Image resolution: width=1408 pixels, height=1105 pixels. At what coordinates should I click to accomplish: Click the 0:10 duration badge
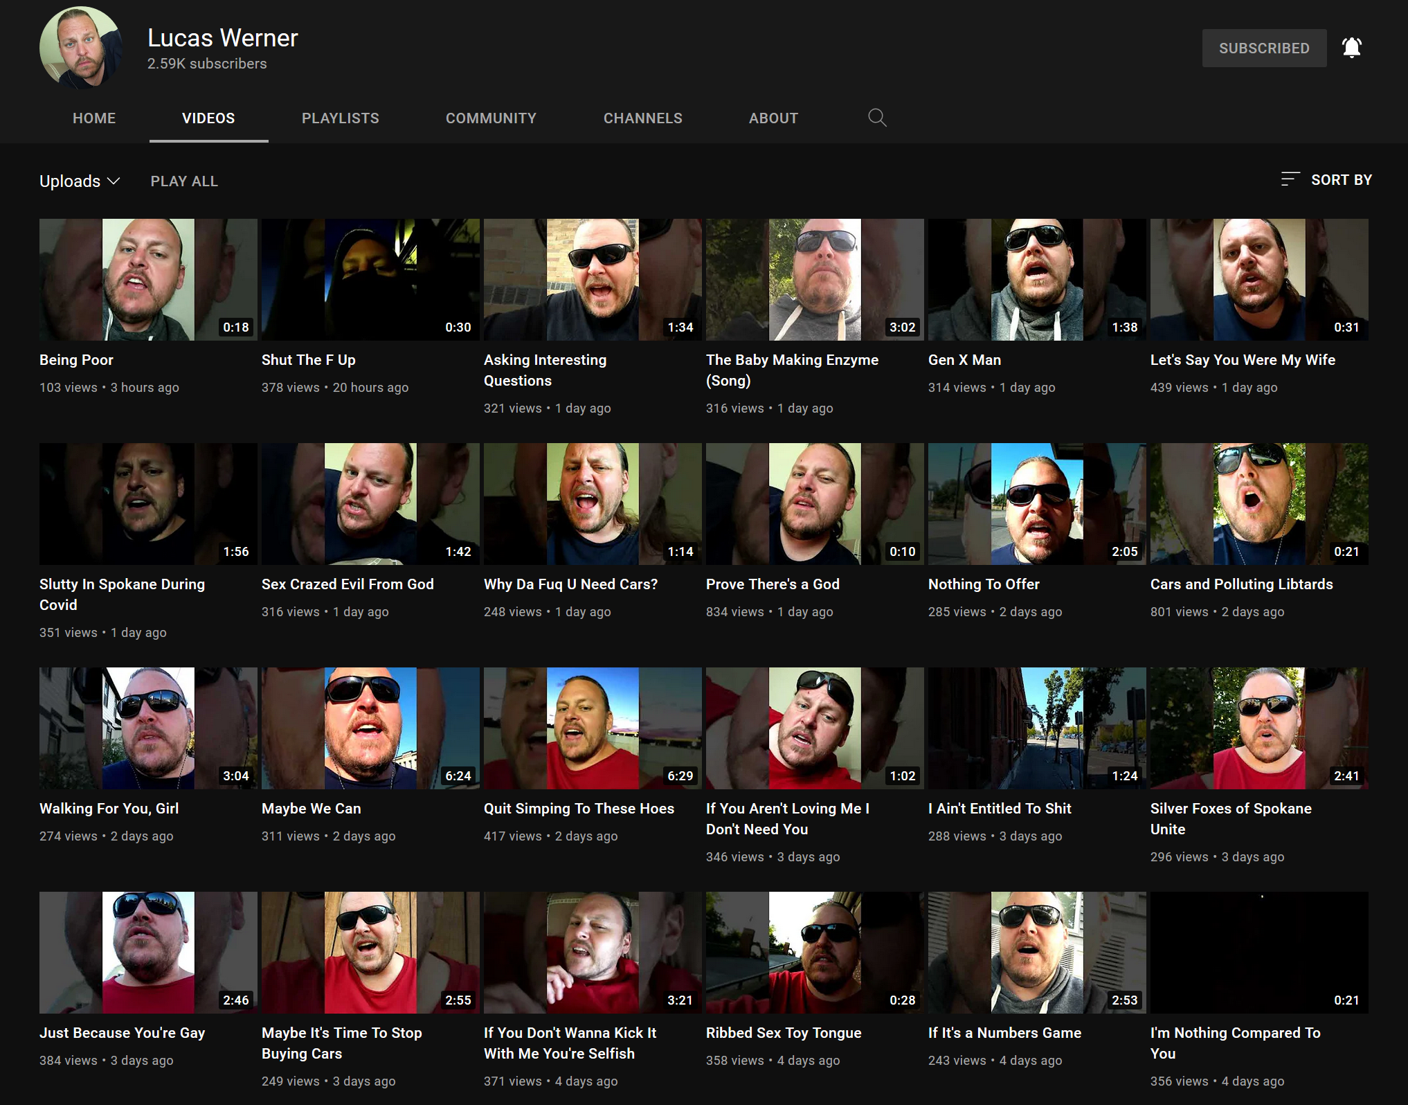pyautogui.click(x=902, y=552)
